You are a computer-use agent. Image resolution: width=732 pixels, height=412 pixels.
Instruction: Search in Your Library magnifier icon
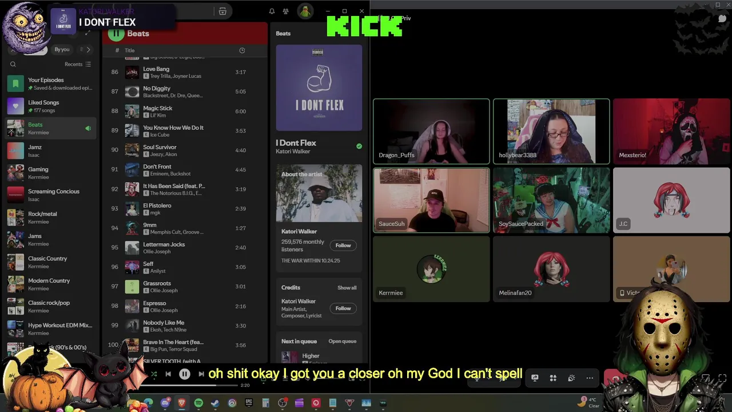[13, 64]
